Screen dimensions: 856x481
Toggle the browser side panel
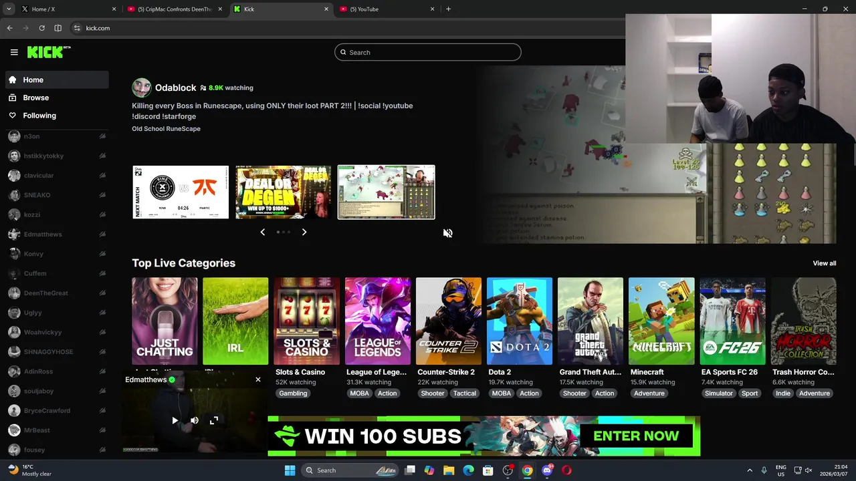tap(58, 28)
